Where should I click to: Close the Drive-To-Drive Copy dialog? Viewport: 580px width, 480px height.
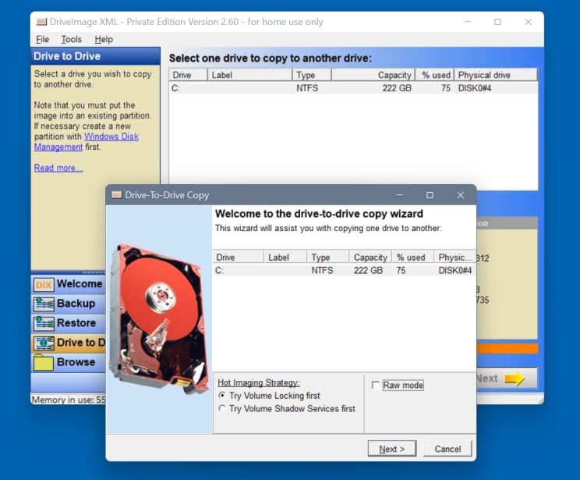tap(461, 195)
